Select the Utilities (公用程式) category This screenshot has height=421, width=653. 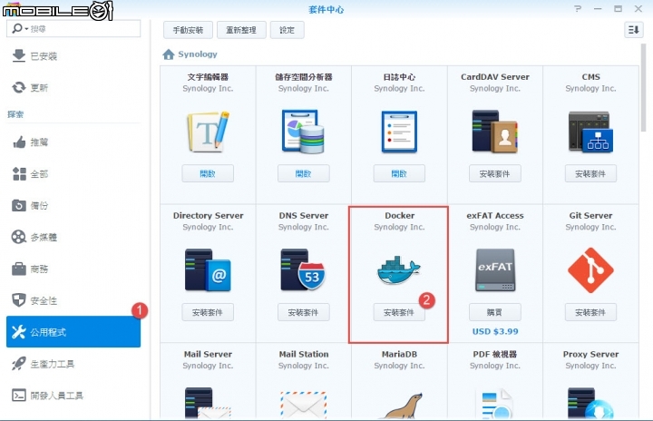[73, 332]
